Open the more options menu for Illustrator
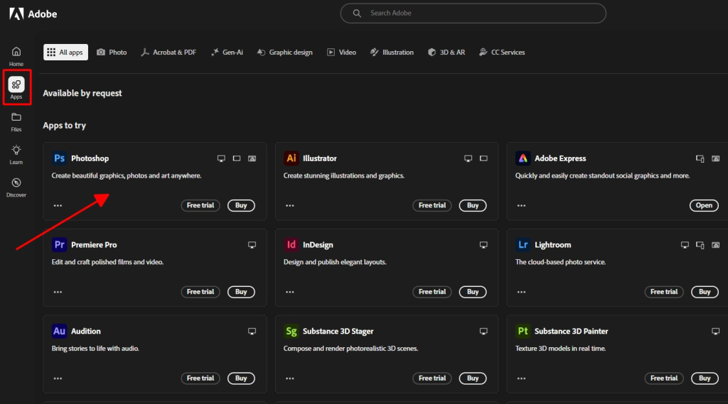This screenshot has height=404, width=728. tap(290, 205)
